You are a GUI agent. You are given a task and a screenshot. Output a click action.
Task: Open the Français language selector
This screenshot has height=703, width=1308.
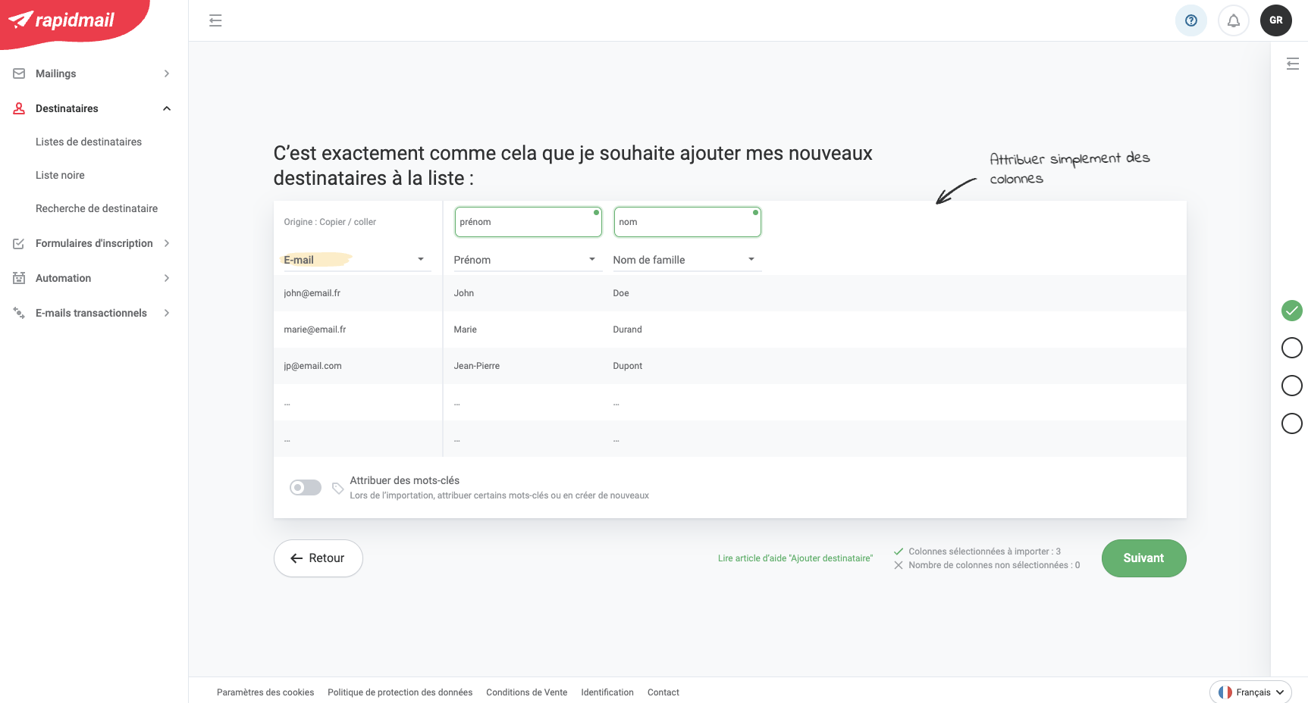1251,692
